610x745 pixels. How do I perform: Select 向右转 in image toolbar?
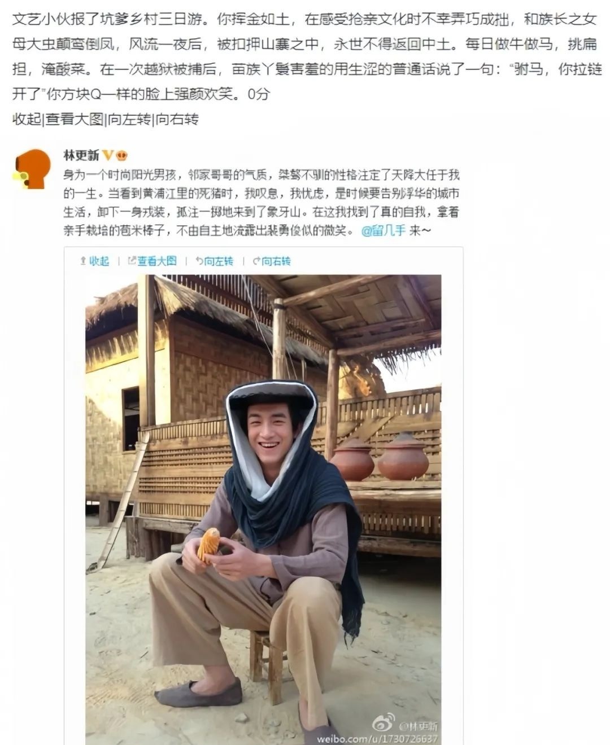(x=276, y=261)
